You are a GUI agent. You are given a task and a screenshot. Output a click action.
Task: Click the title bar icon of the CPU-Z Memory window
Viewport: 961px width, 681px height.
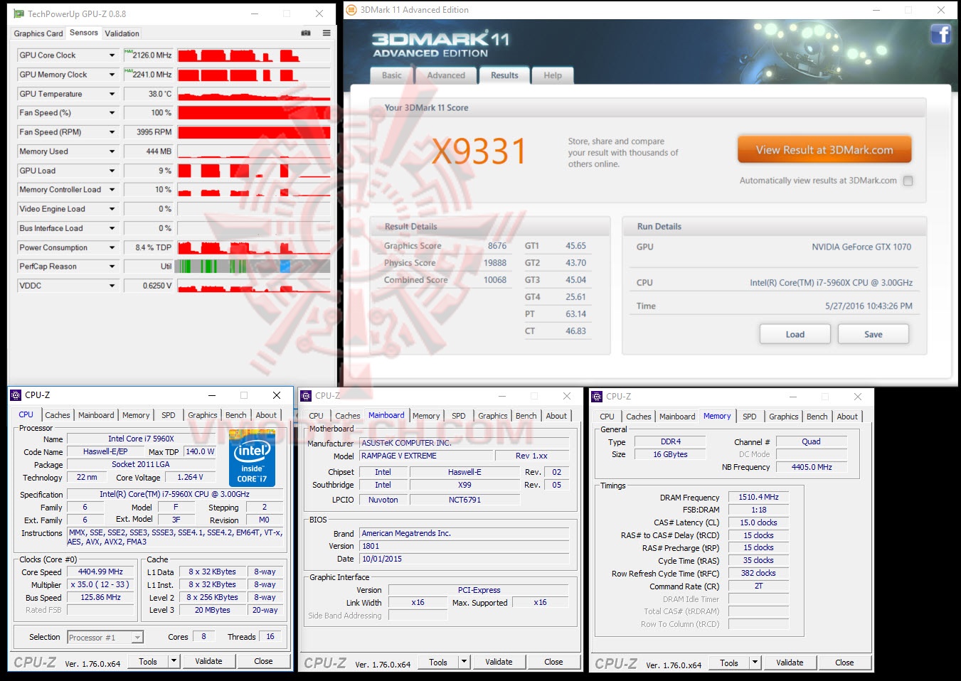click(x=597, y=397)
